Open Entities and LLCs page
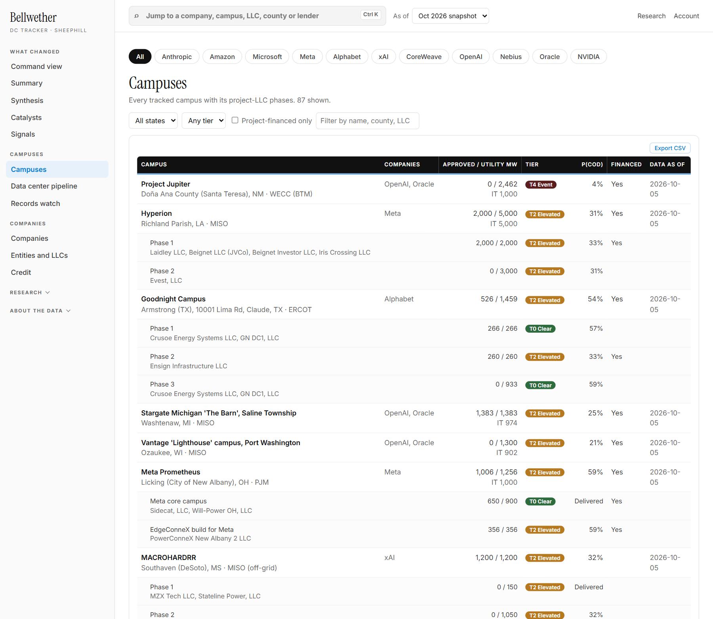 click(57, 255)
